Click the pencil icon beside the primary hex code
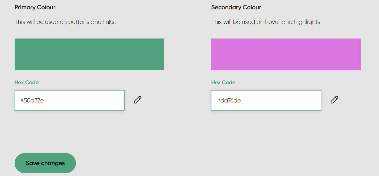This screenshot has width=379, height=176. click(x=138, y=100)
